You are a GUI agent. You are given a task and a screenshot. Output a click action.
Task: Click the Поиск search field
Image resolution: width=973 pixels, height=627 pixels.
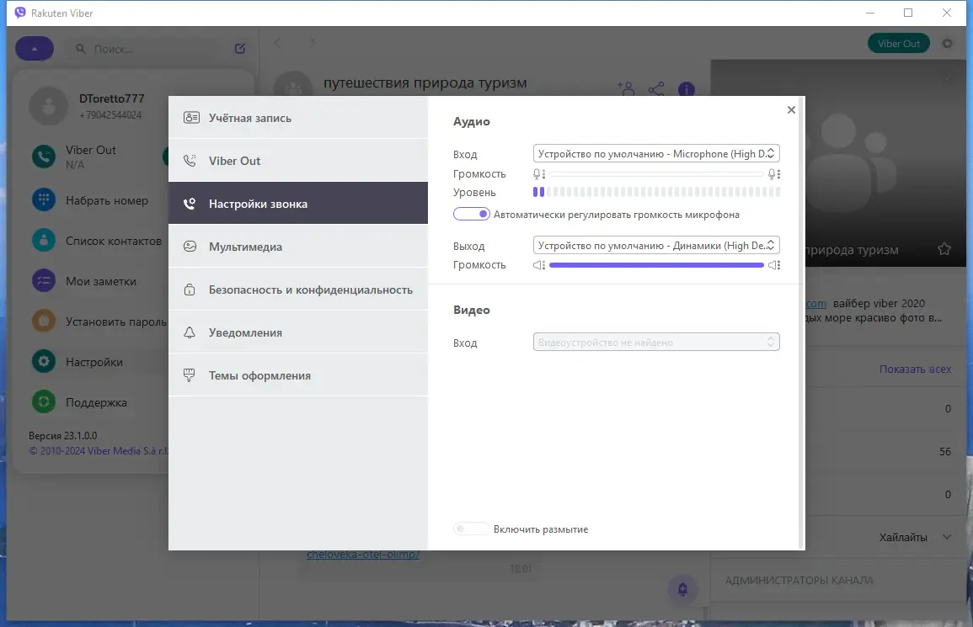click(x=146, y=48)
